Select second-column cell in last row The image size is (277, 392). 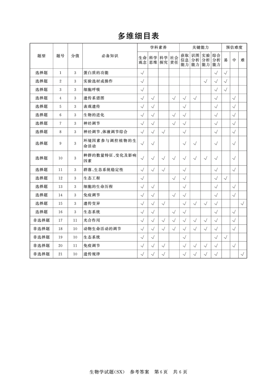[61, 255]
